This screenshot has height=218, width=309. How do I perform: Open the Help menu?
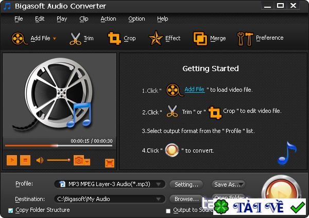tap(163, 19)
